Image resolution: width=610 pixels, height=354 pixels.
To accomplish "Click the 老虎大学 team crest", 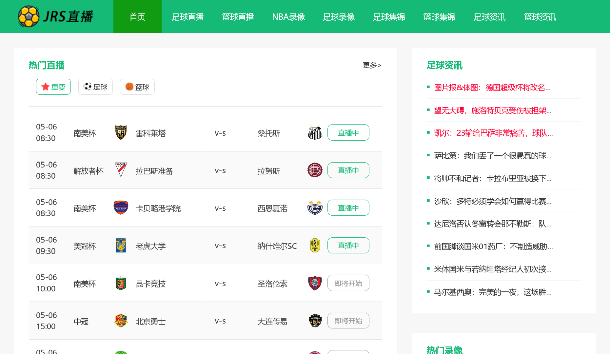I will coord(121,245).
